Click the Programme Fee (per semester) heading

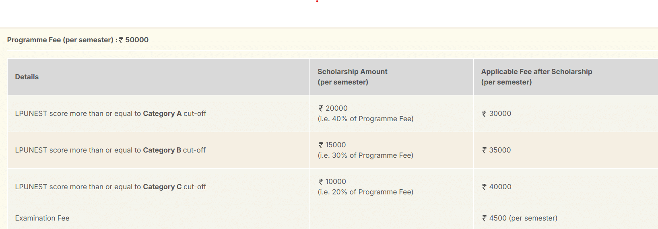point(60,40)
